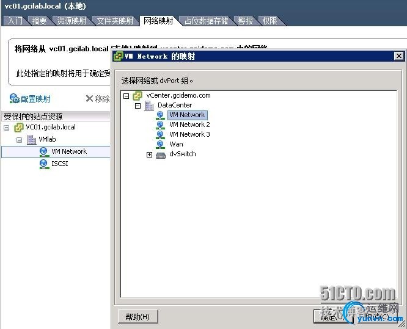Switch to the 文件夹映射 tab
The height and width of the screenshot is (329, 407).
pos(115,21)
